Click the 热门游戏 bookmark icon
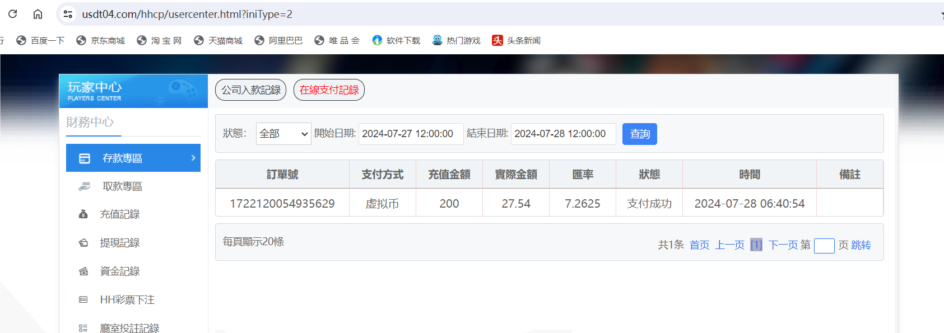Image resolution: width=944 pixels, height=333 pixels. pos(437,40)
